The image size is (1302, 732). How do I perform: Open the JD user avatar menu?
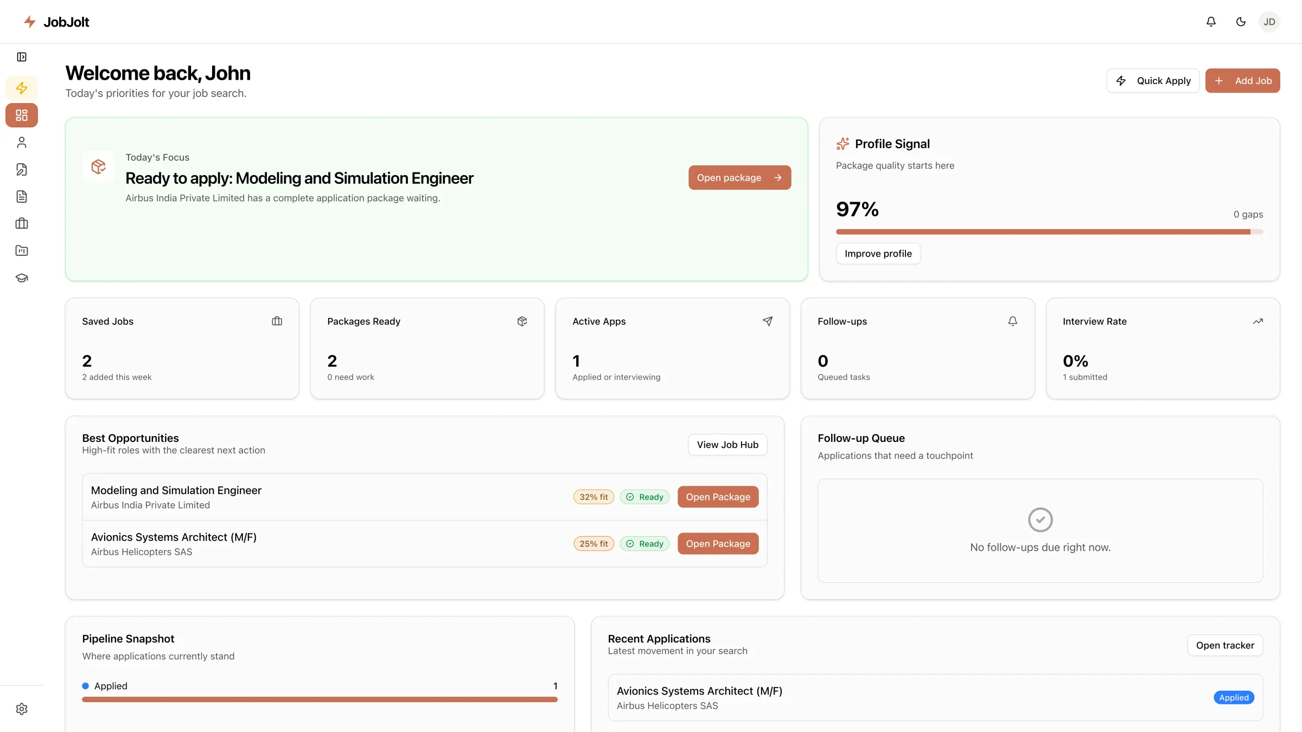click(x=1269, y=22)
